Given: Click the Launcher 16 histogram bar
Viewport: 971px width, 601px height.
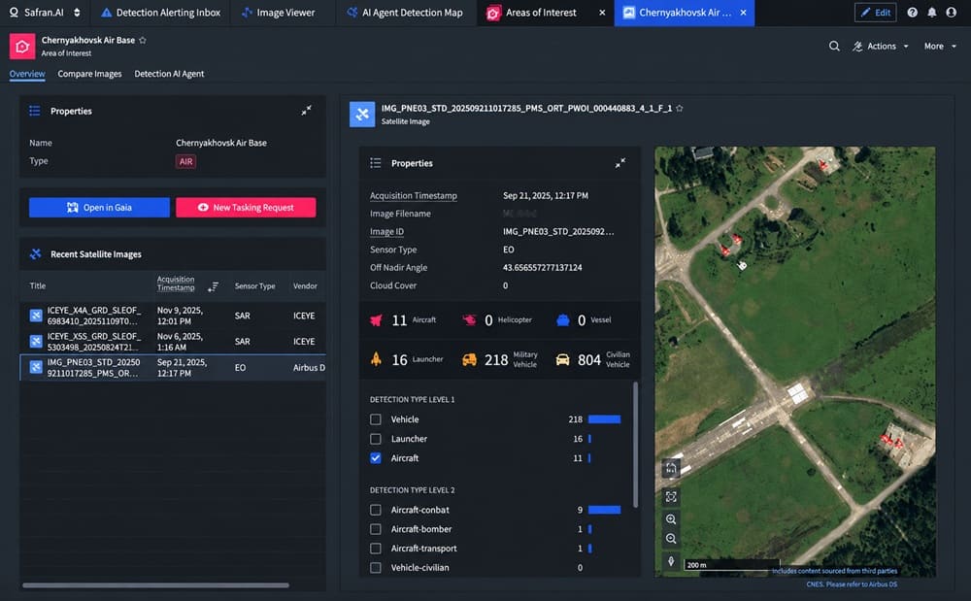Looking at the screenshot, I should click(x=589, y=439).
